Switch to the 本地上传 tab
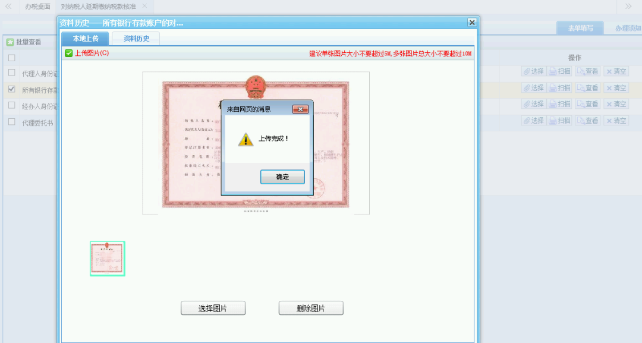642x343 pixels. click(85, 39)
